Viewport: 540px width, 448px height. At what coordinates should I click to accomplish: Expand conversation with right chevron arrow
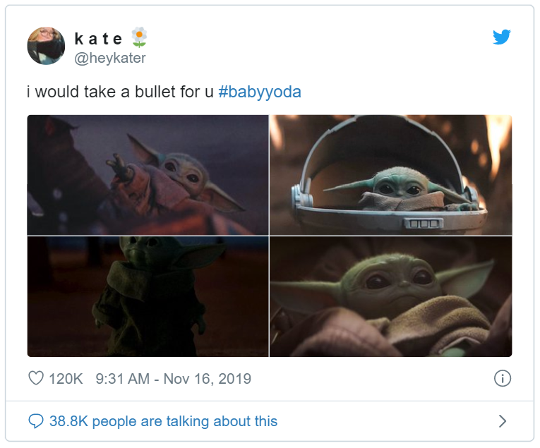coord(502,421)
